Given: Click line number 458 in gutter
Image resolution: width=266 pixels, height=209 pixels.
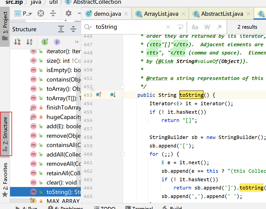Looking at the screenshot, I should pyautogui.click(x=88, y=137).
